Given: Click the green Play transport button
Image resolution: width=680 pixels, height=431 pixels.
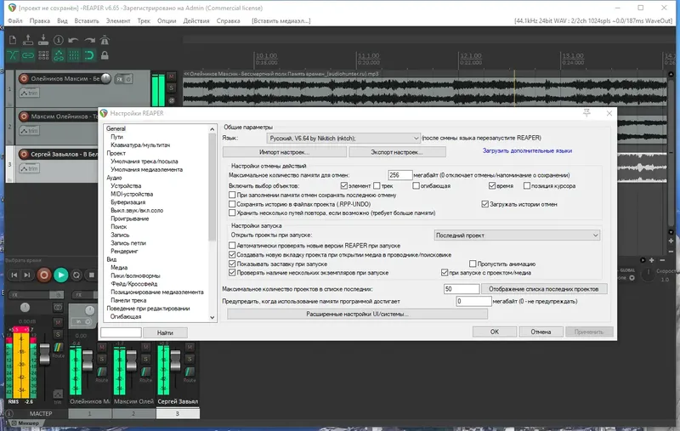Looking at the screenshot, I should 61,275.
